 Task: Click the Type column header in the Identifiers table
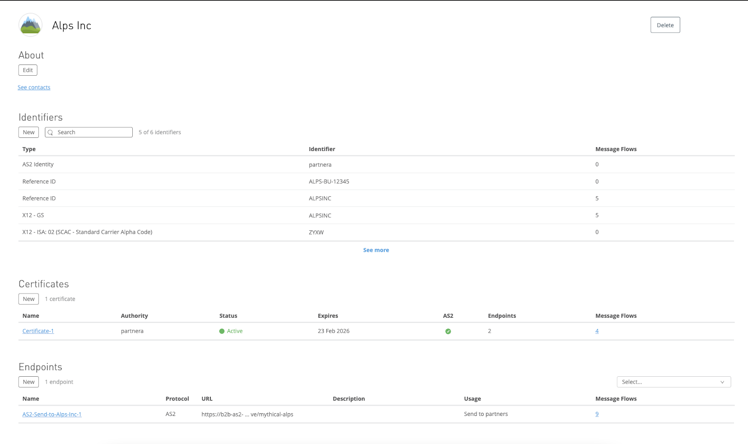29,149
